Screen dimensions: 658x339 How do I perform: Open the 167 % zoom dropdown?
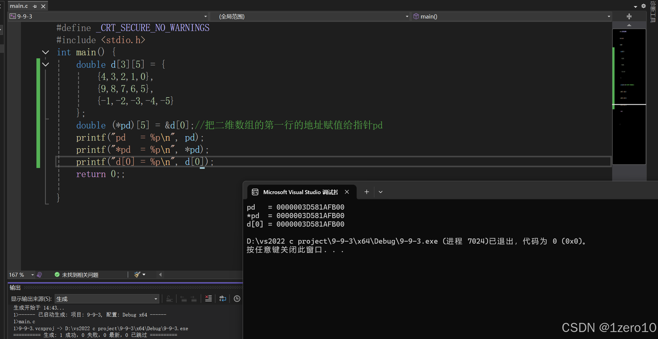(x=32, y=275)
